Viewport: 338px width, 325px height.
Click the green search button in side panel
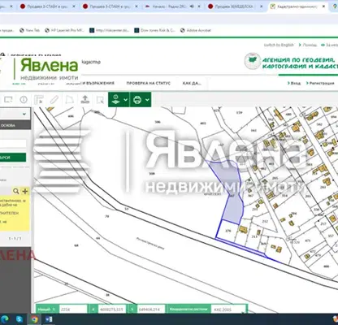[13, 158]
